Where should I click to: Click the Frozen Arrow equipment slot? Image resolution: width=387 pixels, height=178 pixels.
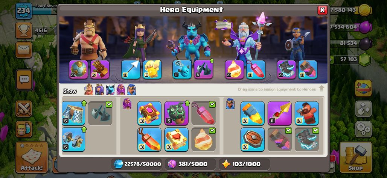[x=131, y=70]
